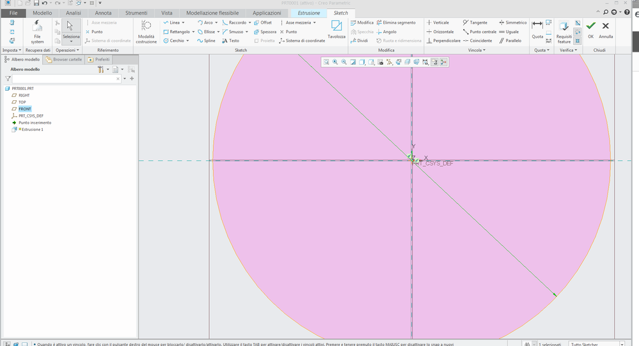Open the Tavolozza palette
Viewport: 639px width, 346px height.
[x=336, y=29]
